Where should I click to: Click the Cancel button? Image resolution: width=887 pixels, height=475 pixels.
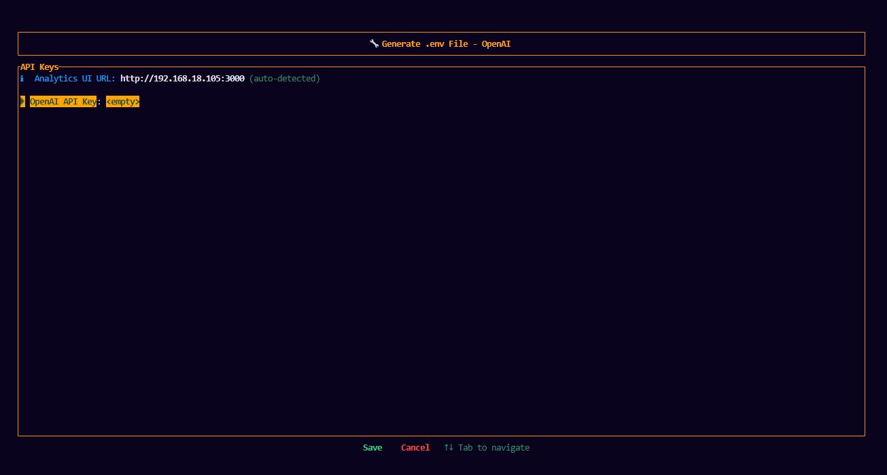(415, 448)
